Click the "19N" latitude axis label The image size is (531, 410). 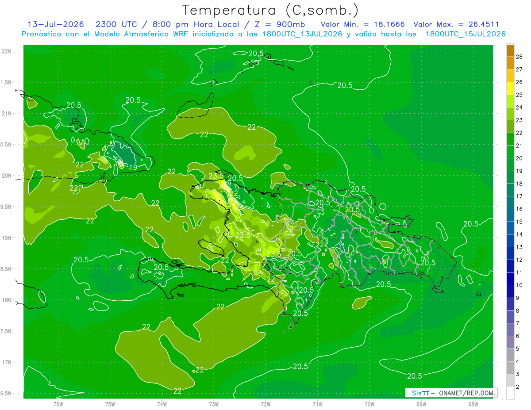[6, 238]
